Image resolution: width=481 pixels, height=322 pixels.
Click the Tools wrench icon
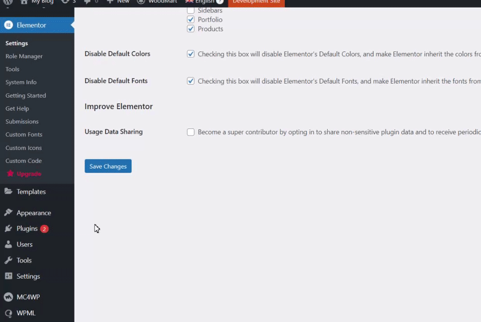click(8, 260)
